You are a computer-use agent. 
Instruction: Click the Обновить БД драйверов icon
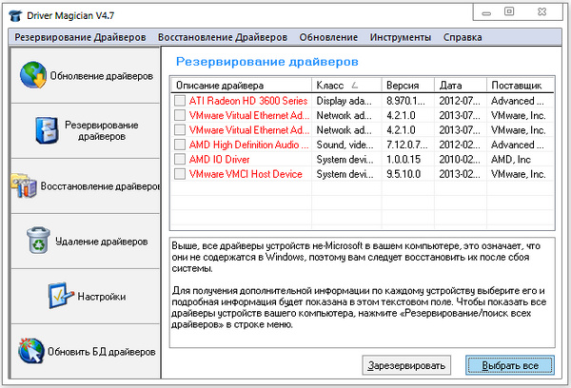coord(31,351)
